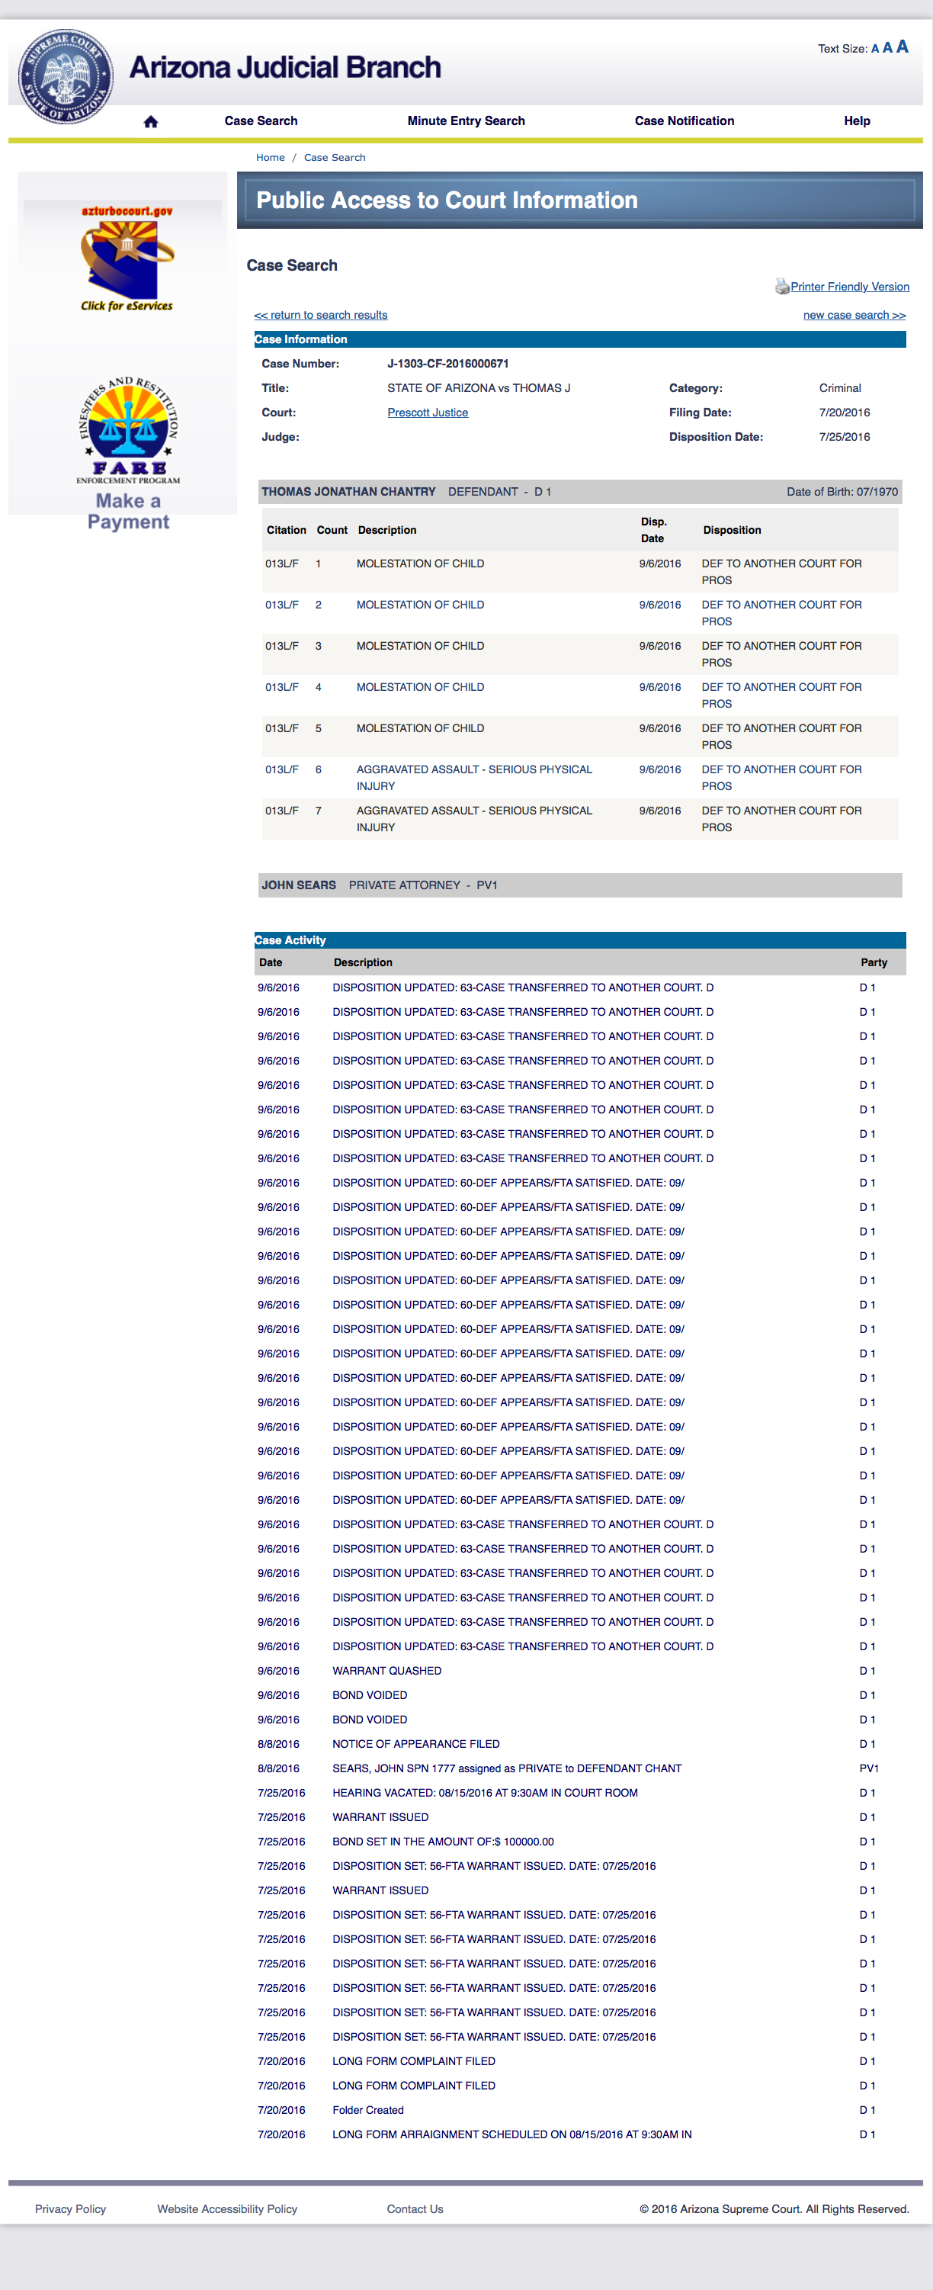Click the Home breadcrumb link
Image resolution: width=933 pixels, height=2290 pixels.
tap(270, 157)
